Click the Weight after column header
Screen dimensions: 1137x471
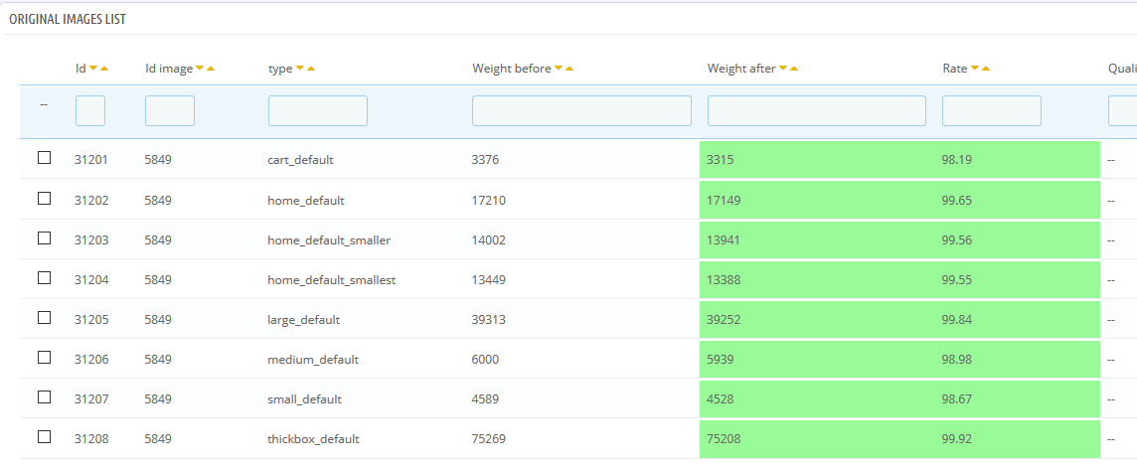tap(740, 69)
